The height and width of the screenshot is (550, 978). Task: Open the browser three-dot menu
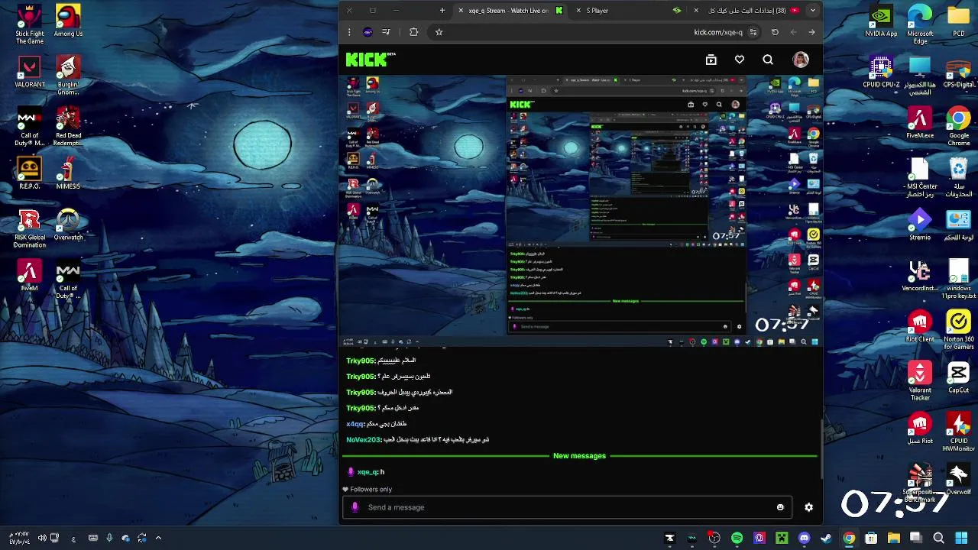(349, 32)
